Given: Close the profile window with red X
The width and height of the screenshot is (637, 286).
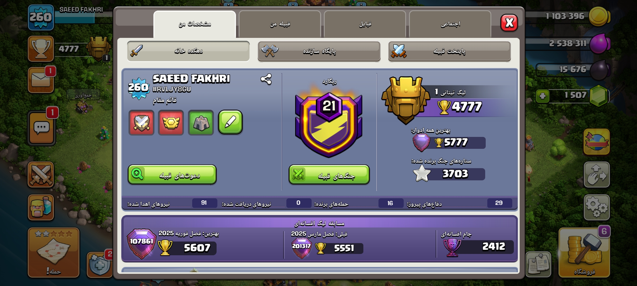Looking at the screenshot, I should 509,23.
